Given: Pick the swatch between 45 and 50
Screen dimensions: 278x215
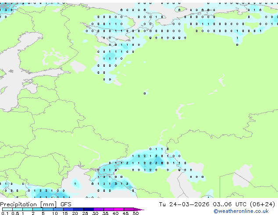Looking at the screenshot, I should pos(129,209).
